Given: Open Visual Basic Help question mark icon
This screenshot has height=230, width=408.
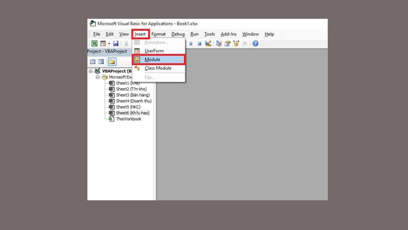Looking at the screenshot, I should click(x=255, y=43).
